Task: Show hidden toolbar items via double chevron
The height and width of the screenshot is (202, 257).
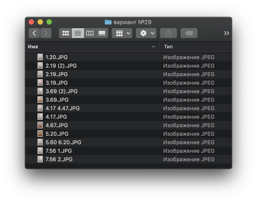Action: [x=227, y=33]
